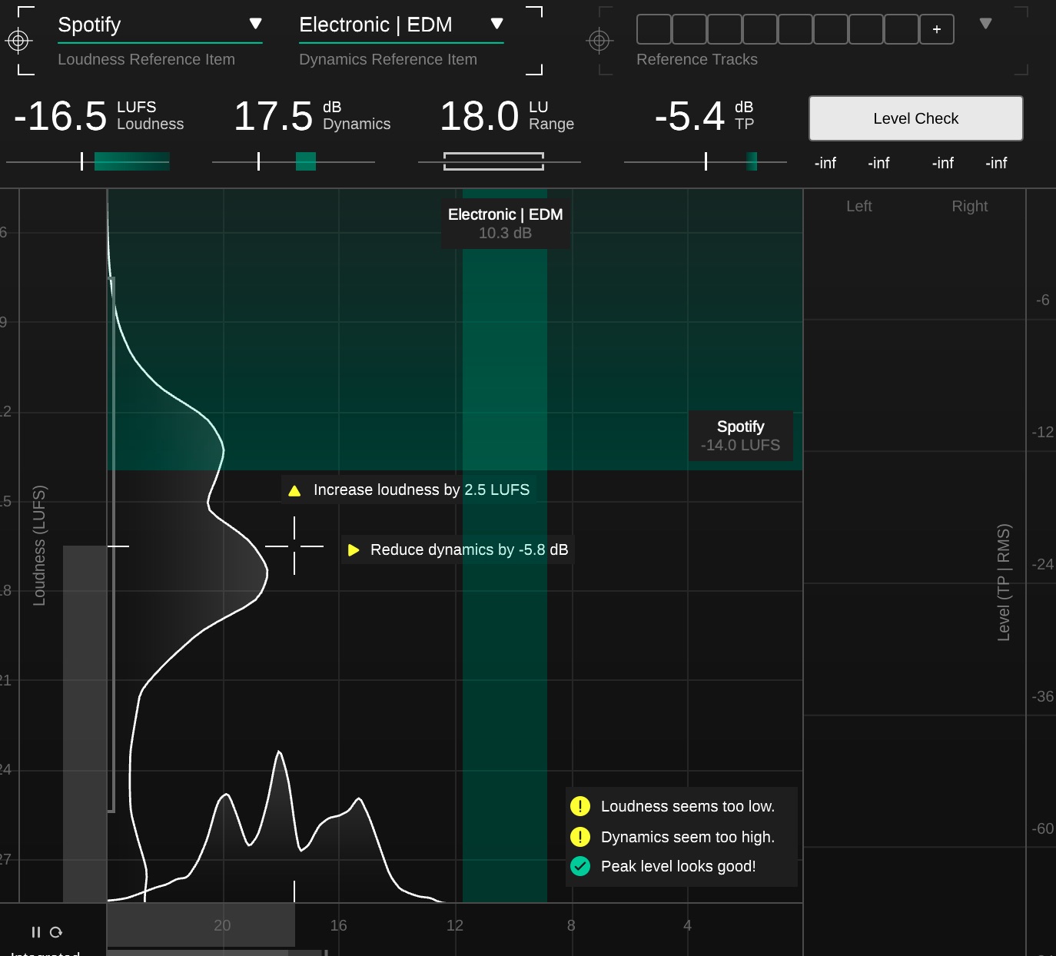
Task: Add a reference track with plus button
Action: [x=936, y=29]
